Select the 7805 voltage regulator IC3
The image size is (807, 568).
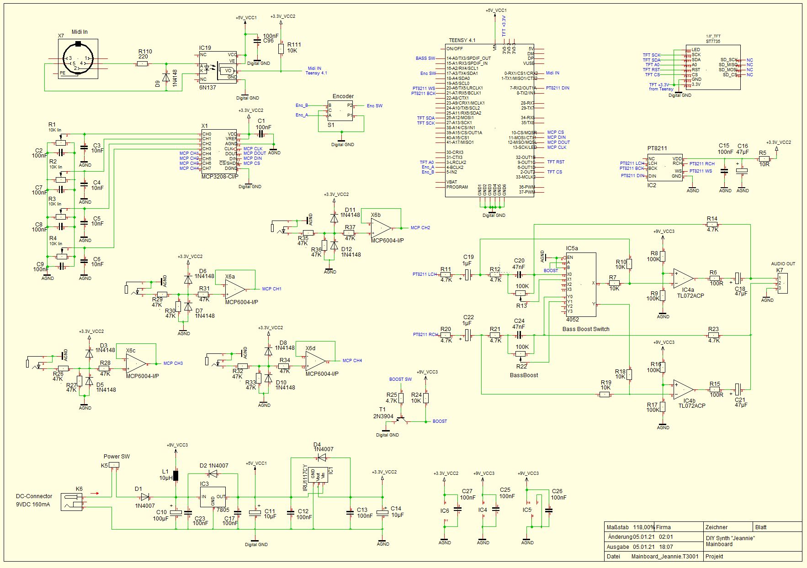[x=212, y=497]
